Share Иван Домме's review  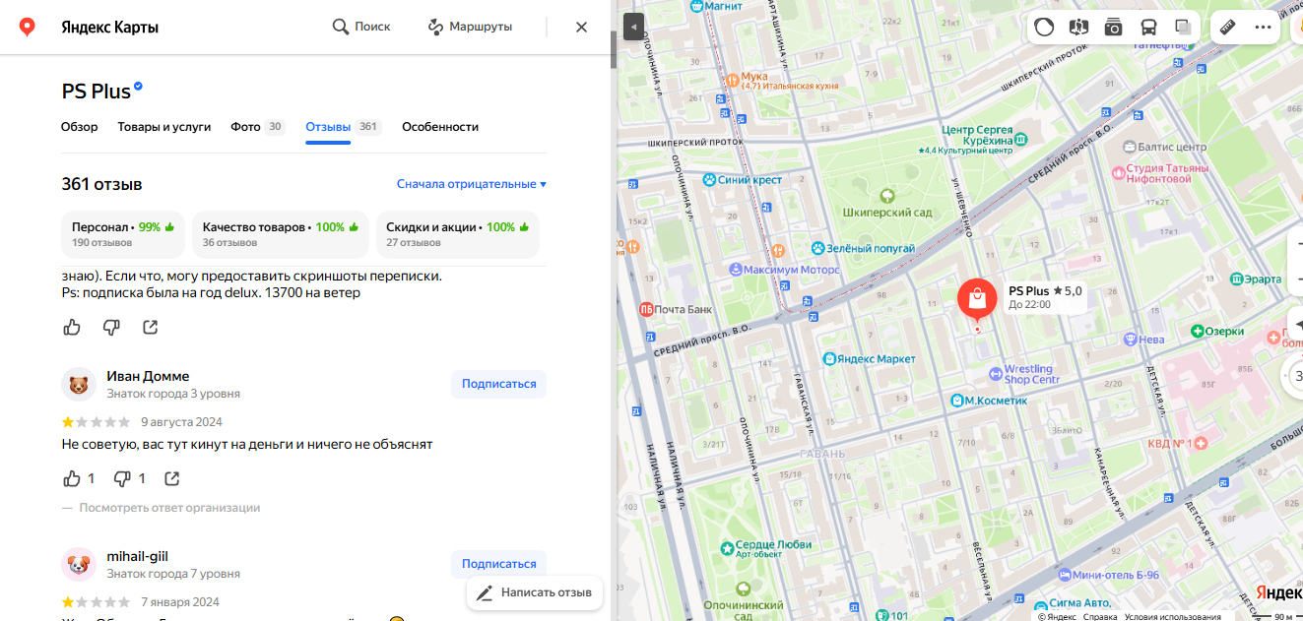[x=172, y=478]
